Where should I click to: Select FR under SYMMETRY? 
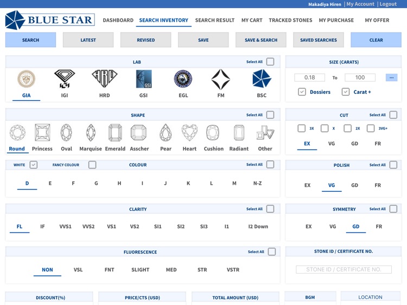point(379,226)
